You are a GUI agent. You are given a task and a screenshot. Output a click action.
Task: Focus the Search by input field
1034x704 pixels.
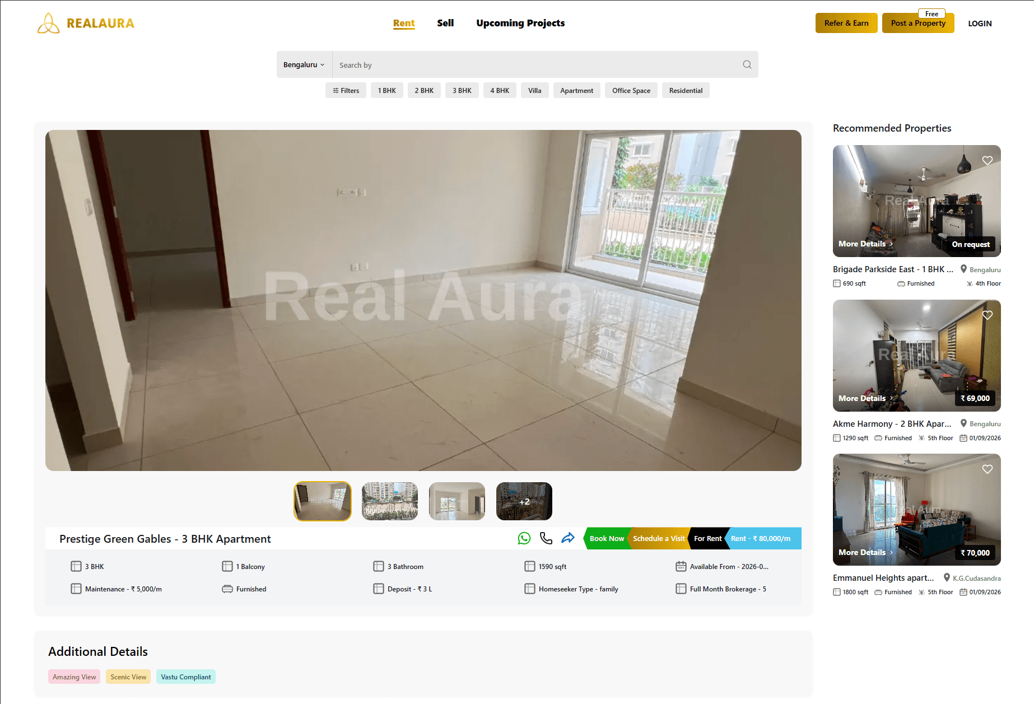[536, 64]
